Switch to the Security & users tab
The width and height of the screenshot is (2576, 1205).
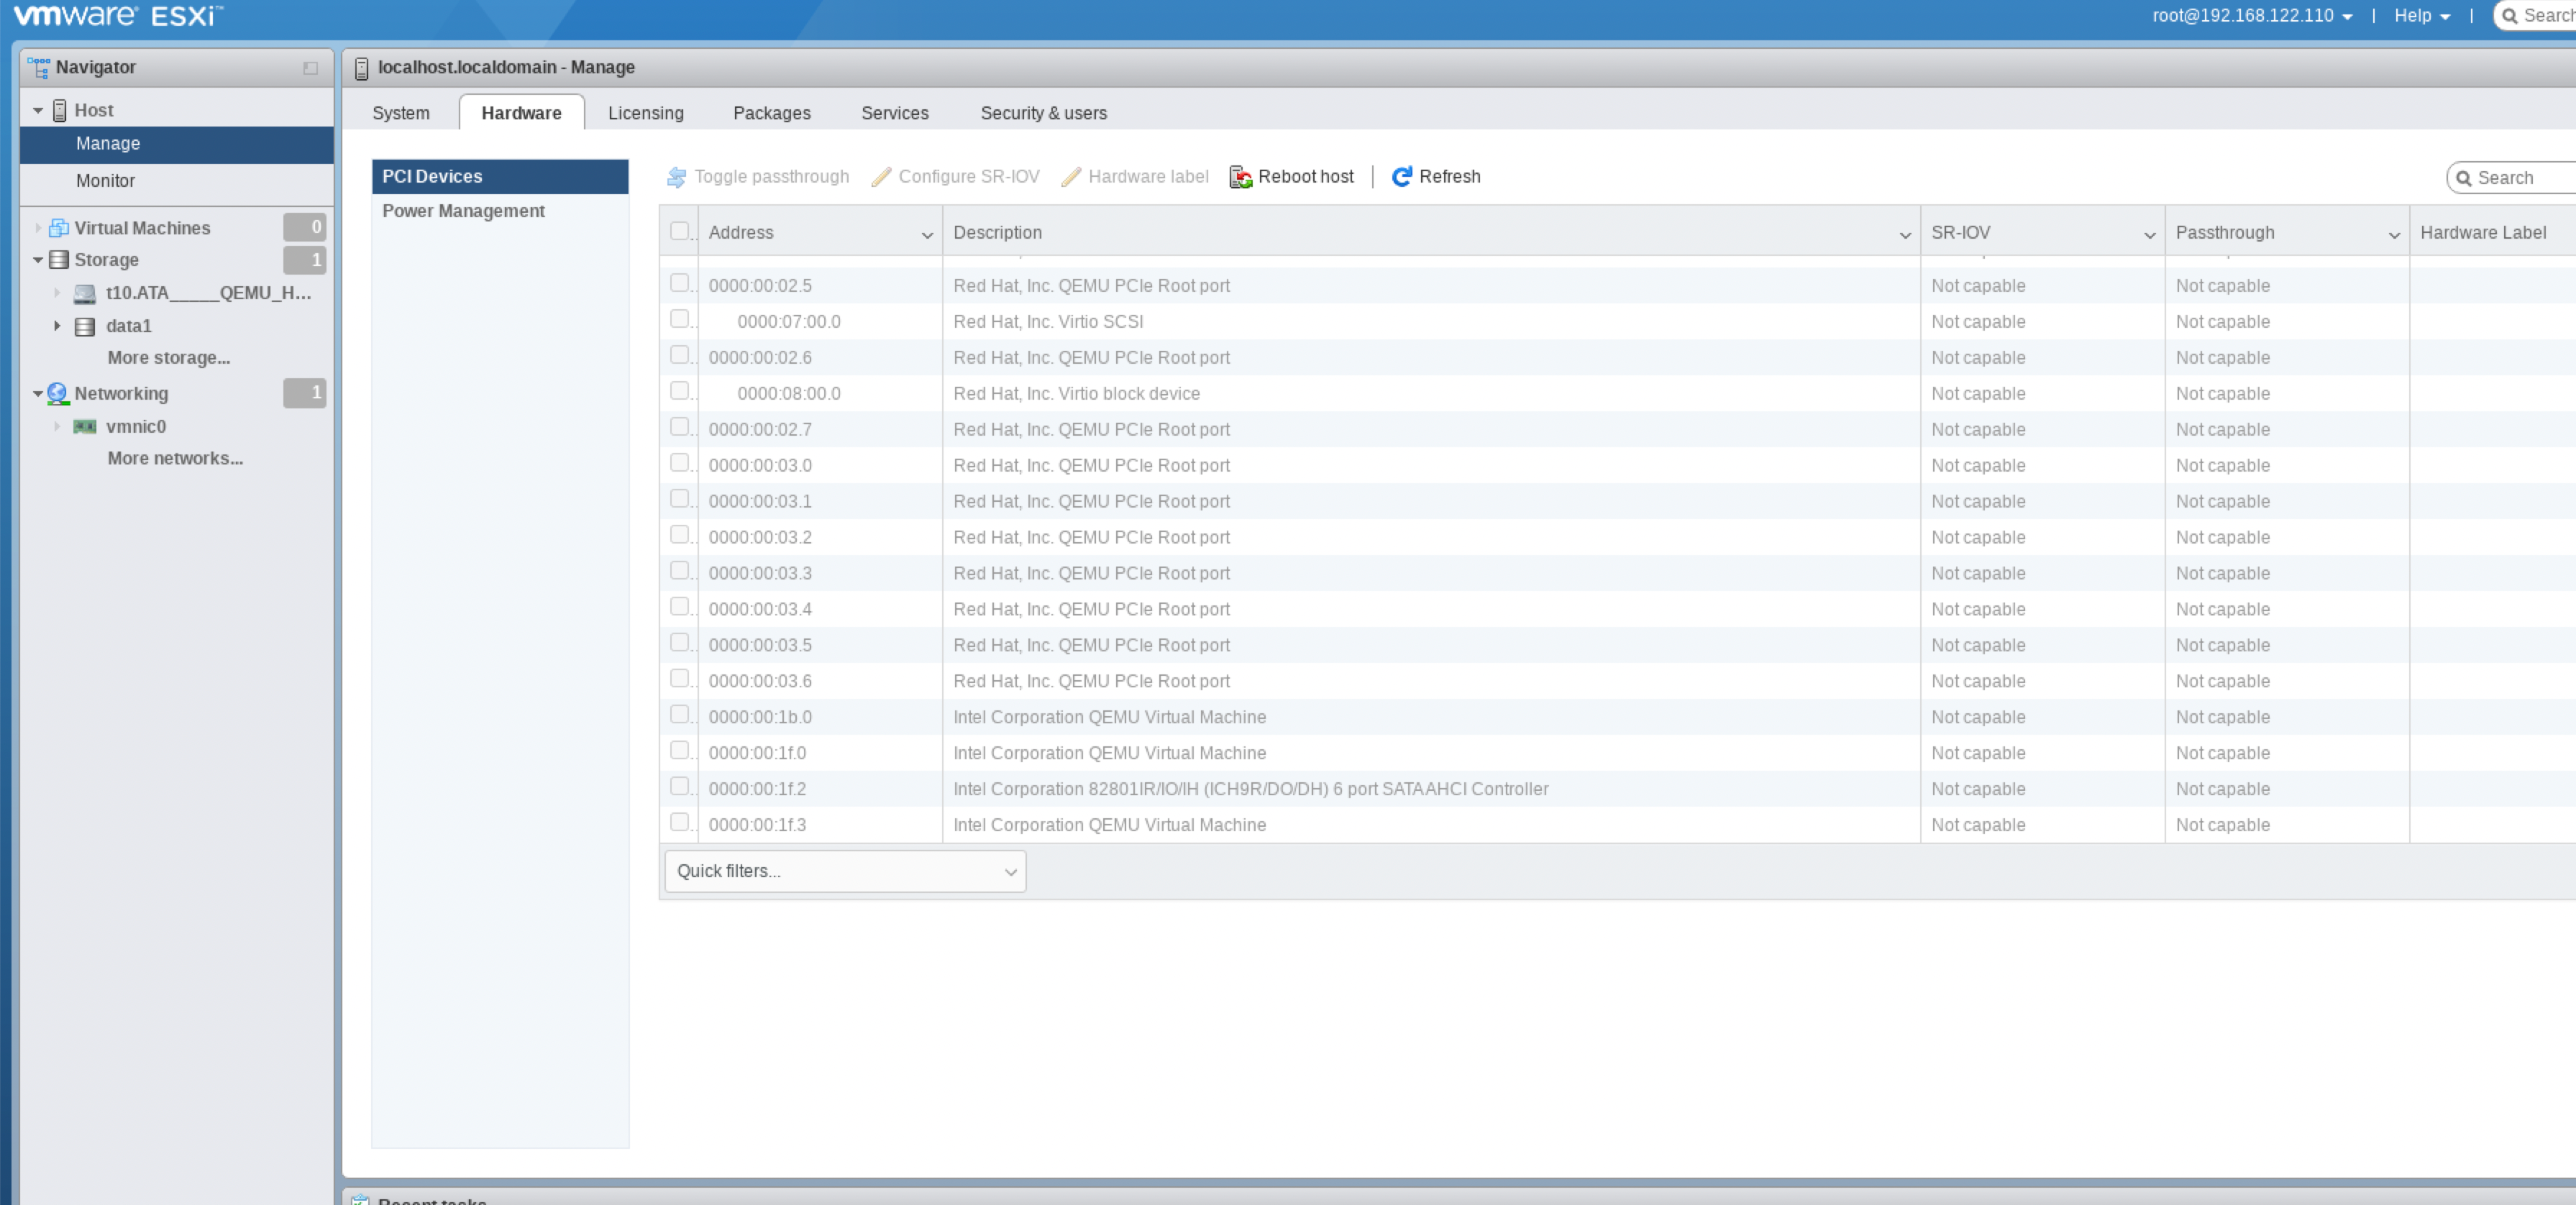1044,113
